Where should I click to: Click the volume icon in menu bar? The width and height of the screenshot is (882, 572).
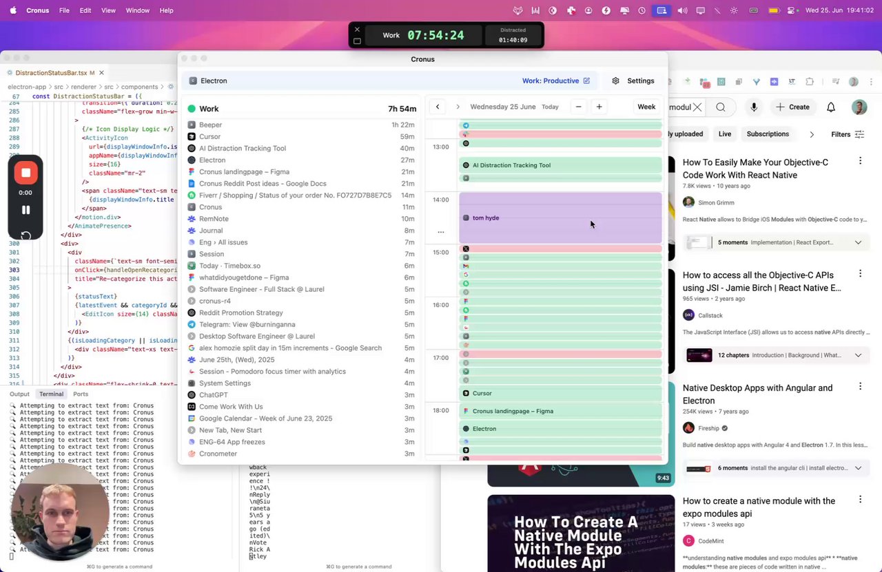682,10
